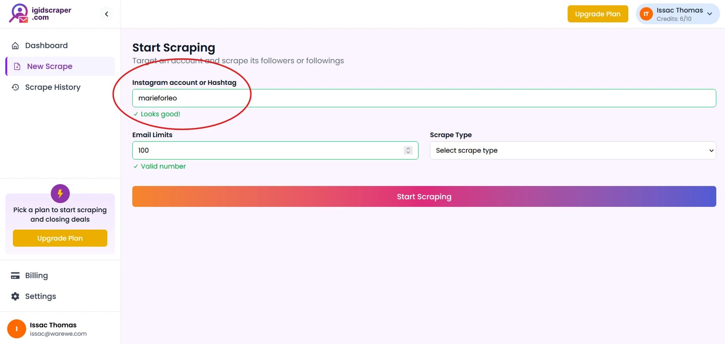Click the Settings gear icon

point(15,297)
